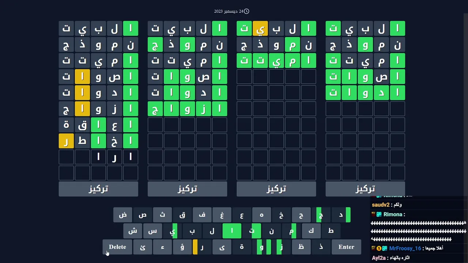The image size is (468, 263).
Task: Click the date text 24 ديسمبر 2023
Action: [x=229, y=11]
